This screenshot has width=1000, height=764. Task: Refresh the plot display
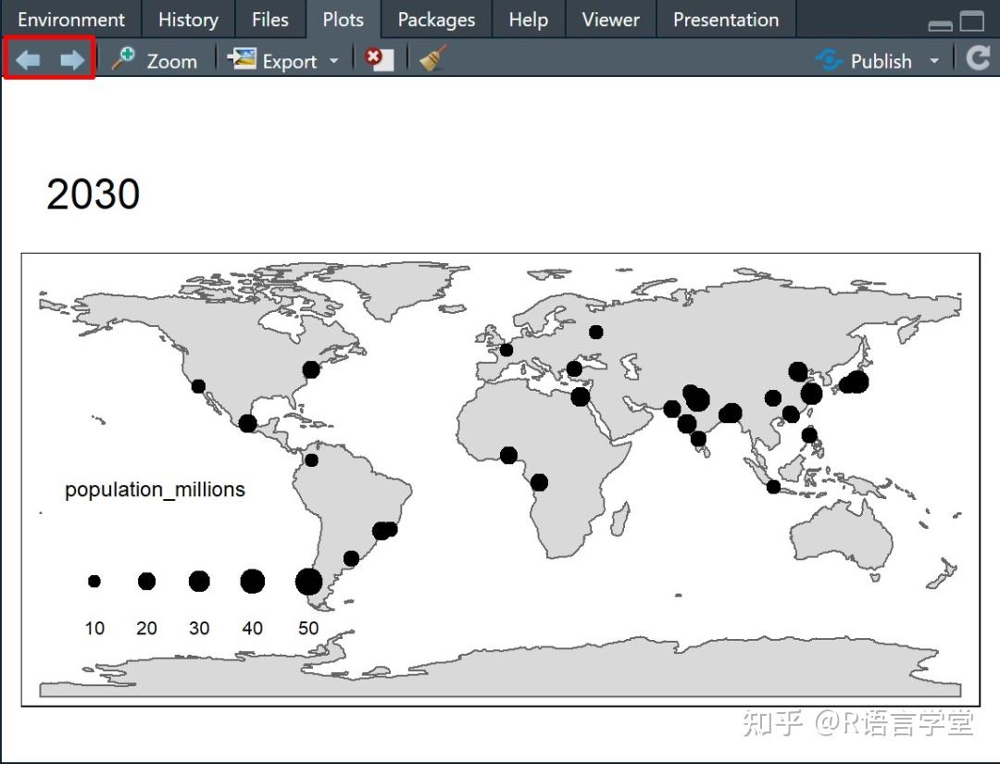978,57
